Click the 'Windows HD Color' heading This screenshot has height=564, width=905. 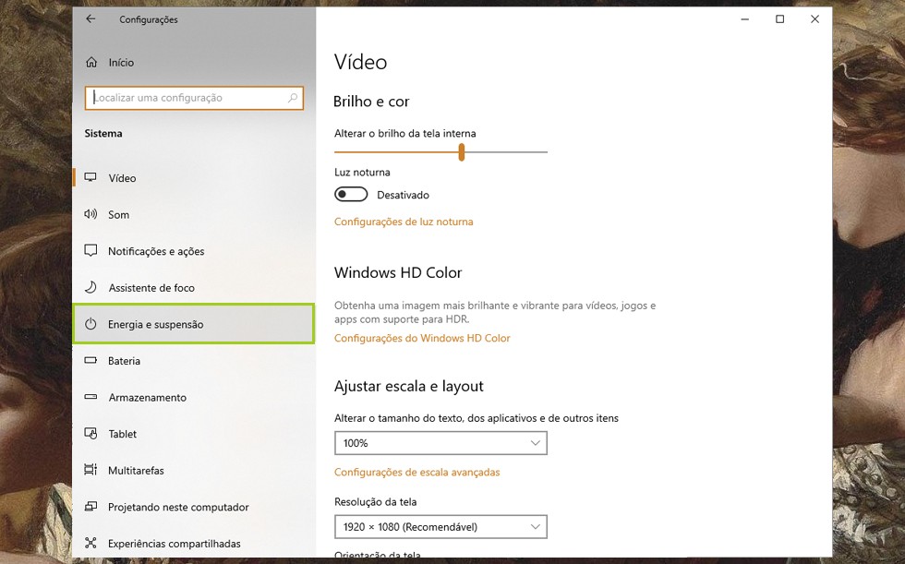(x=398, y=272)
